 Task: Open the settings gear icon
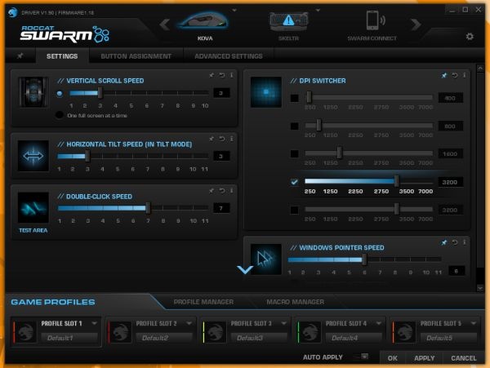pos(470,37)
